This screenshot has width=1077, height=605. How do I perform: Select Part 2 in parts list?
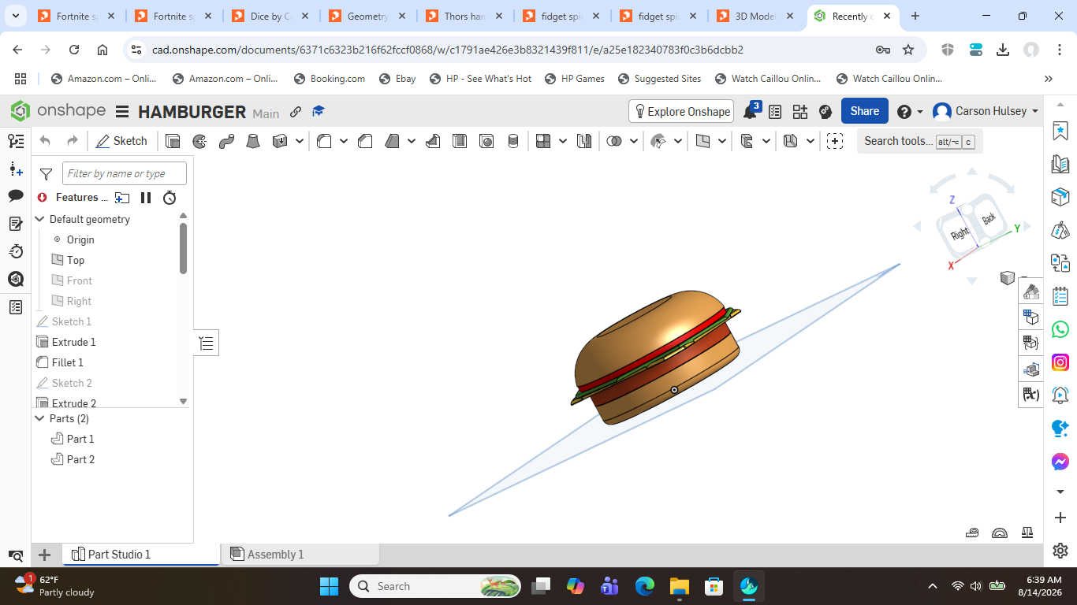[80, 459]
